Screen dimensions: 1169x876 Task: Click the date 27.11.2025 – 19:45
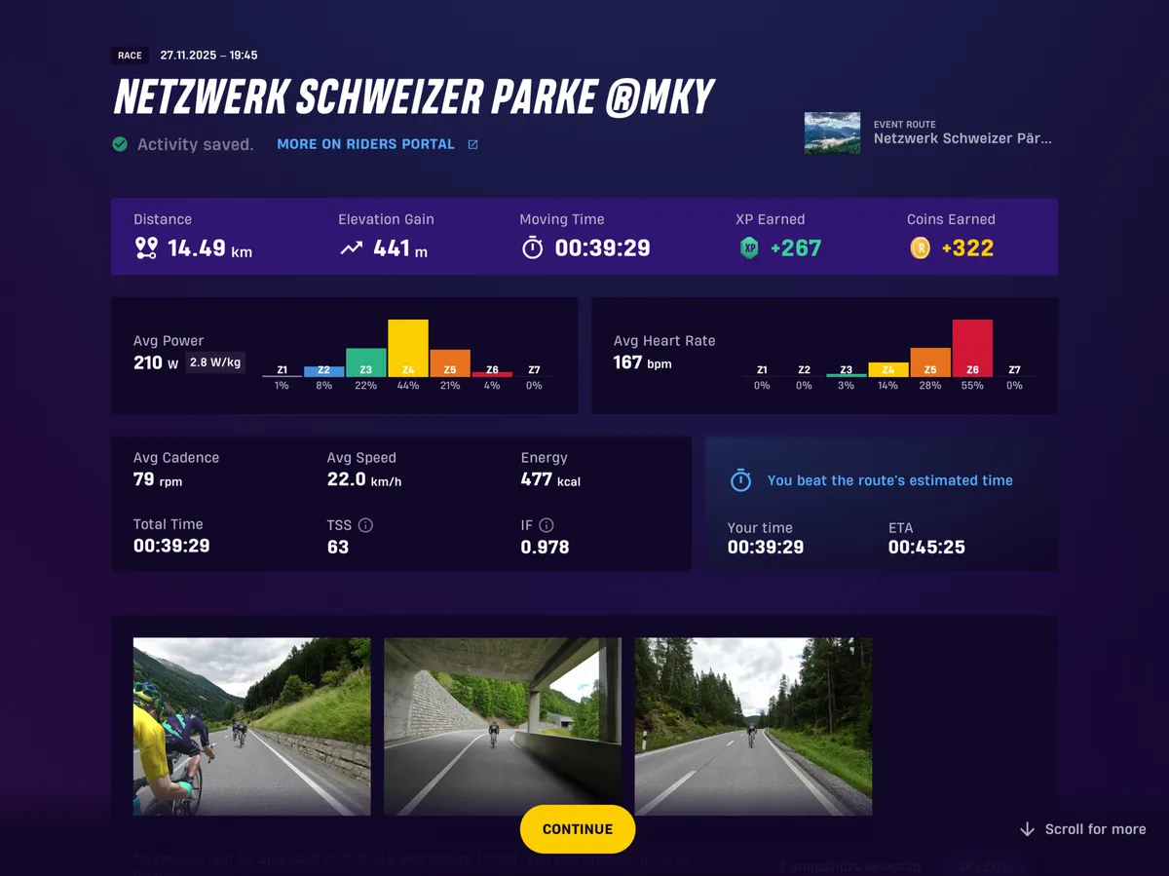[208, 56]
